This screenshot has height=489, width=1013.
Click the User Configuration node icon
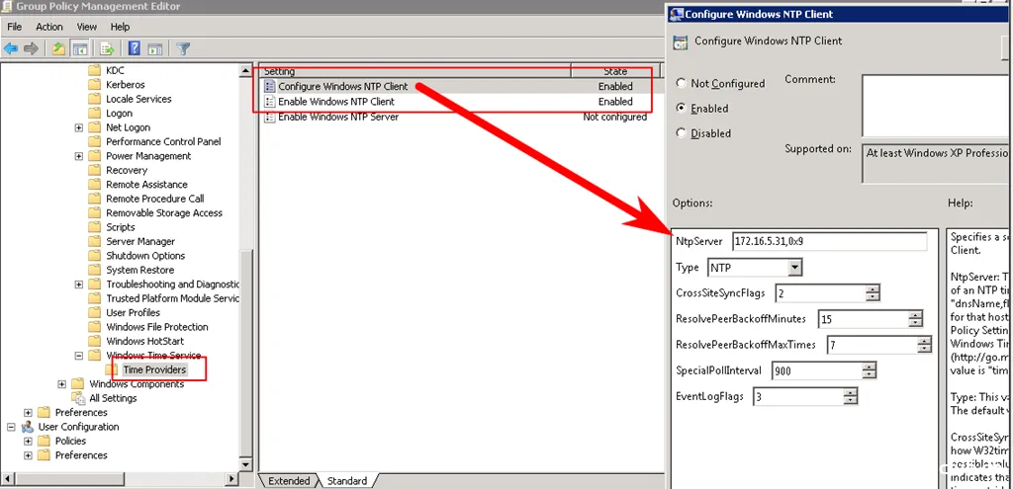tap(29, 427)
